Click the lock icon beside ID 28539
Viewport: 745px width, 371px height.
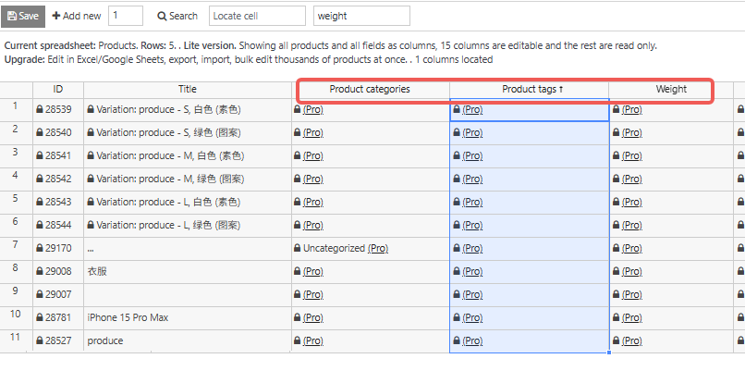[40, 109]
